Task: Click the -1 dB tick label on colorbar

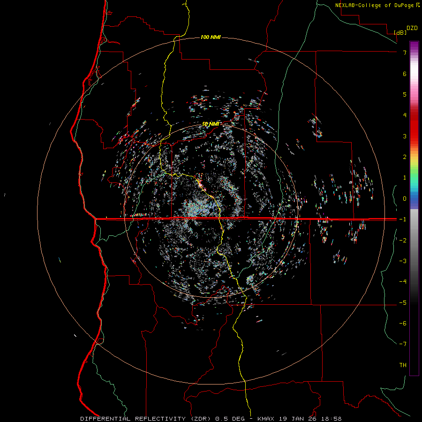Action: 403,219
